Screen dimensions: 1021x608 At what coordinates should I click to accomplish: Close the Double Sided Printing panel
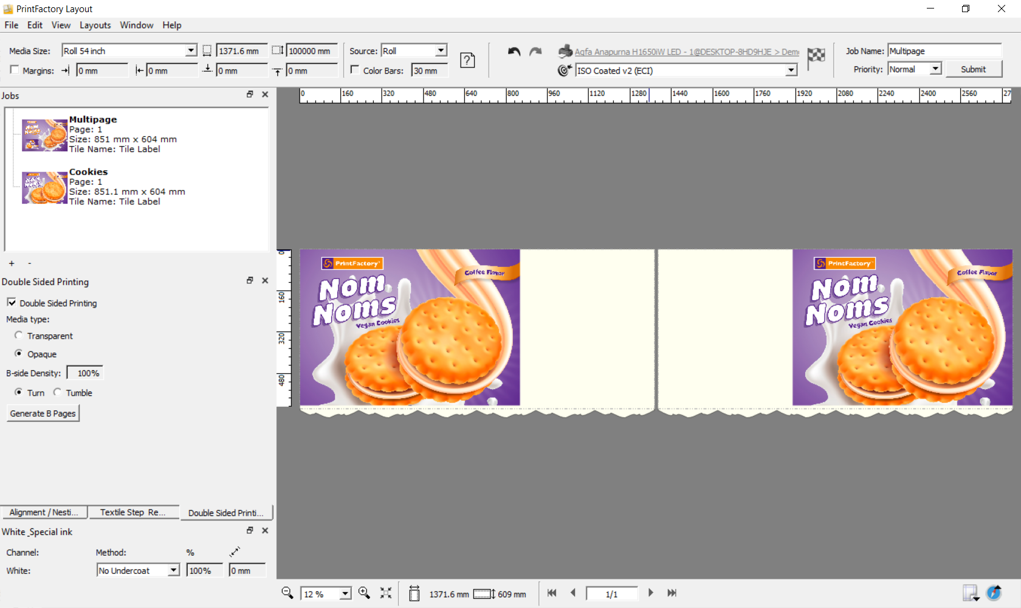(265, 280)
